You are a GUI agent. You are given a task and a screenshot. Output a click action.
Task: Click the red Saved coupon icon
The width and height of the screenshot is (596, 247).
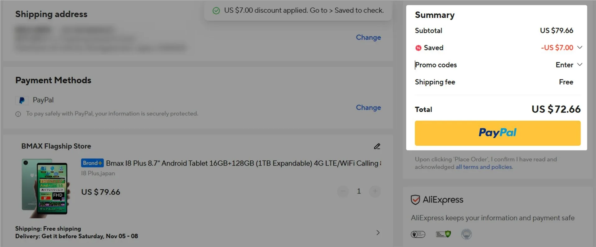click(418, 48)
